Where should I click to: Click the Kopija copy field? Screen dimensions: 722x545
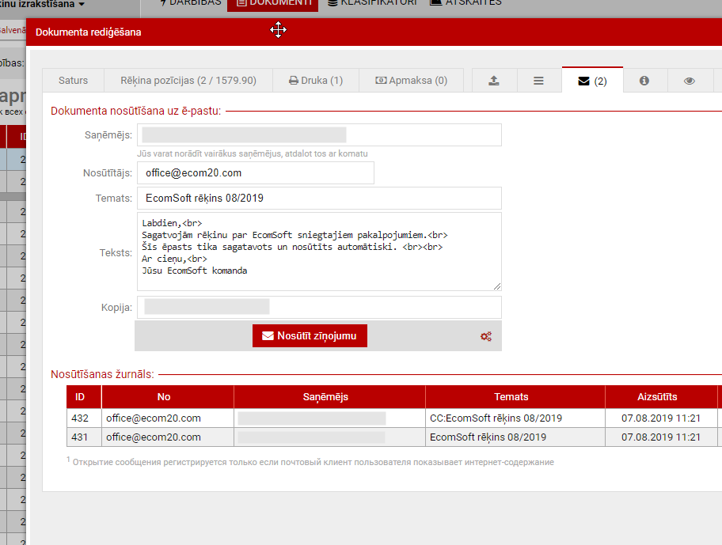click(319, 307)
